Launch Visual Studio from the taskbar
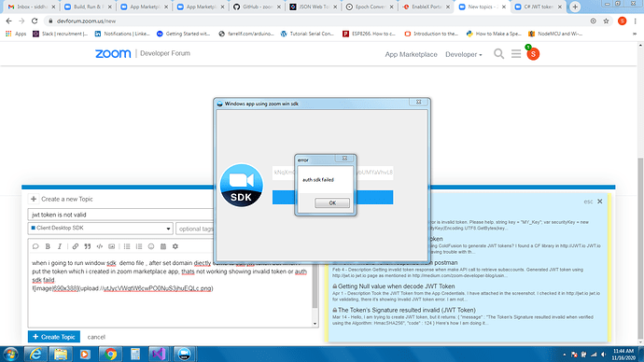The image size is (644, 362). 159,354
